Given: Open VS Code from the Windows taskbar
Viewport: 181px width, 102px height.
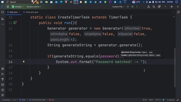Looking at the screenshot, I should [120, 2].
